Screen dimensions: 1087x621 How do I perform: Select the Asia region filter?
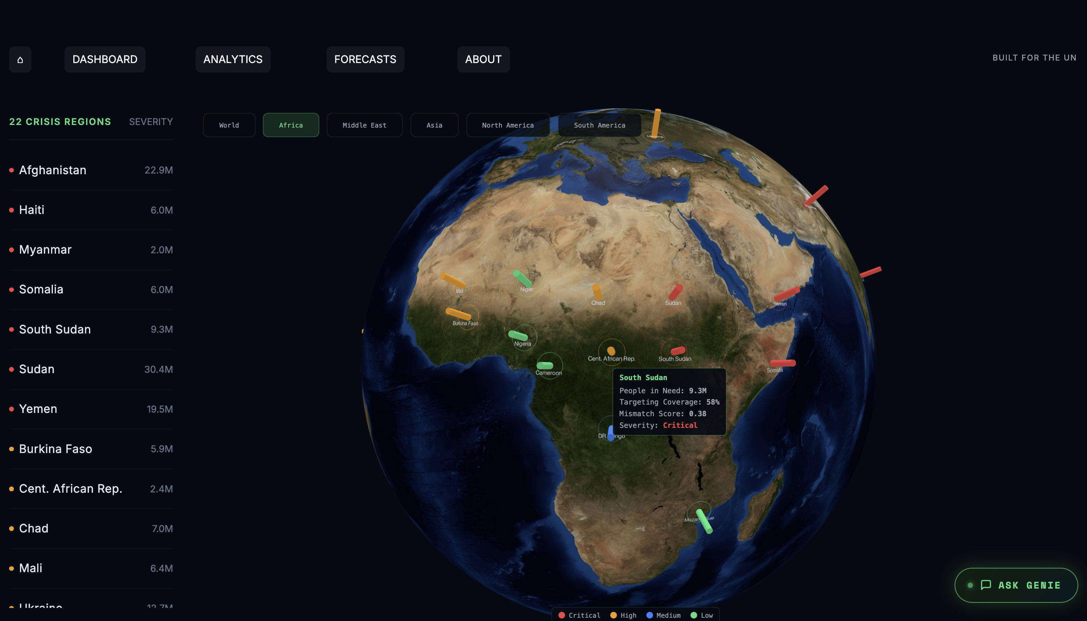point(434,125)
